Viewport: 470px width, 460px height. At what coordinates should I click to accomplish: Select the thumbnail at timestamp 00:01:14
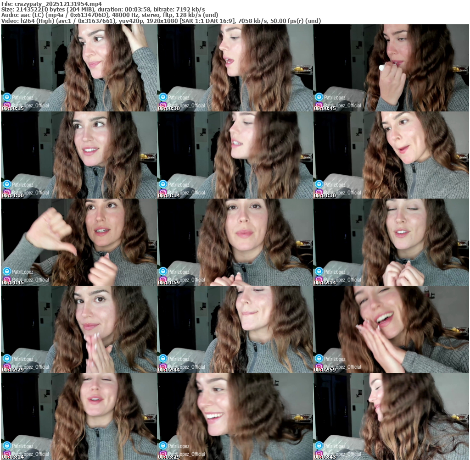coord(235,155)
